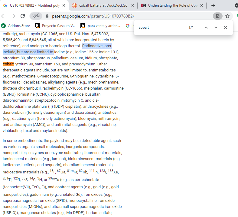Go to previous find match
The height and width of the screenshot is (217, 238).
tap(206, 28)
